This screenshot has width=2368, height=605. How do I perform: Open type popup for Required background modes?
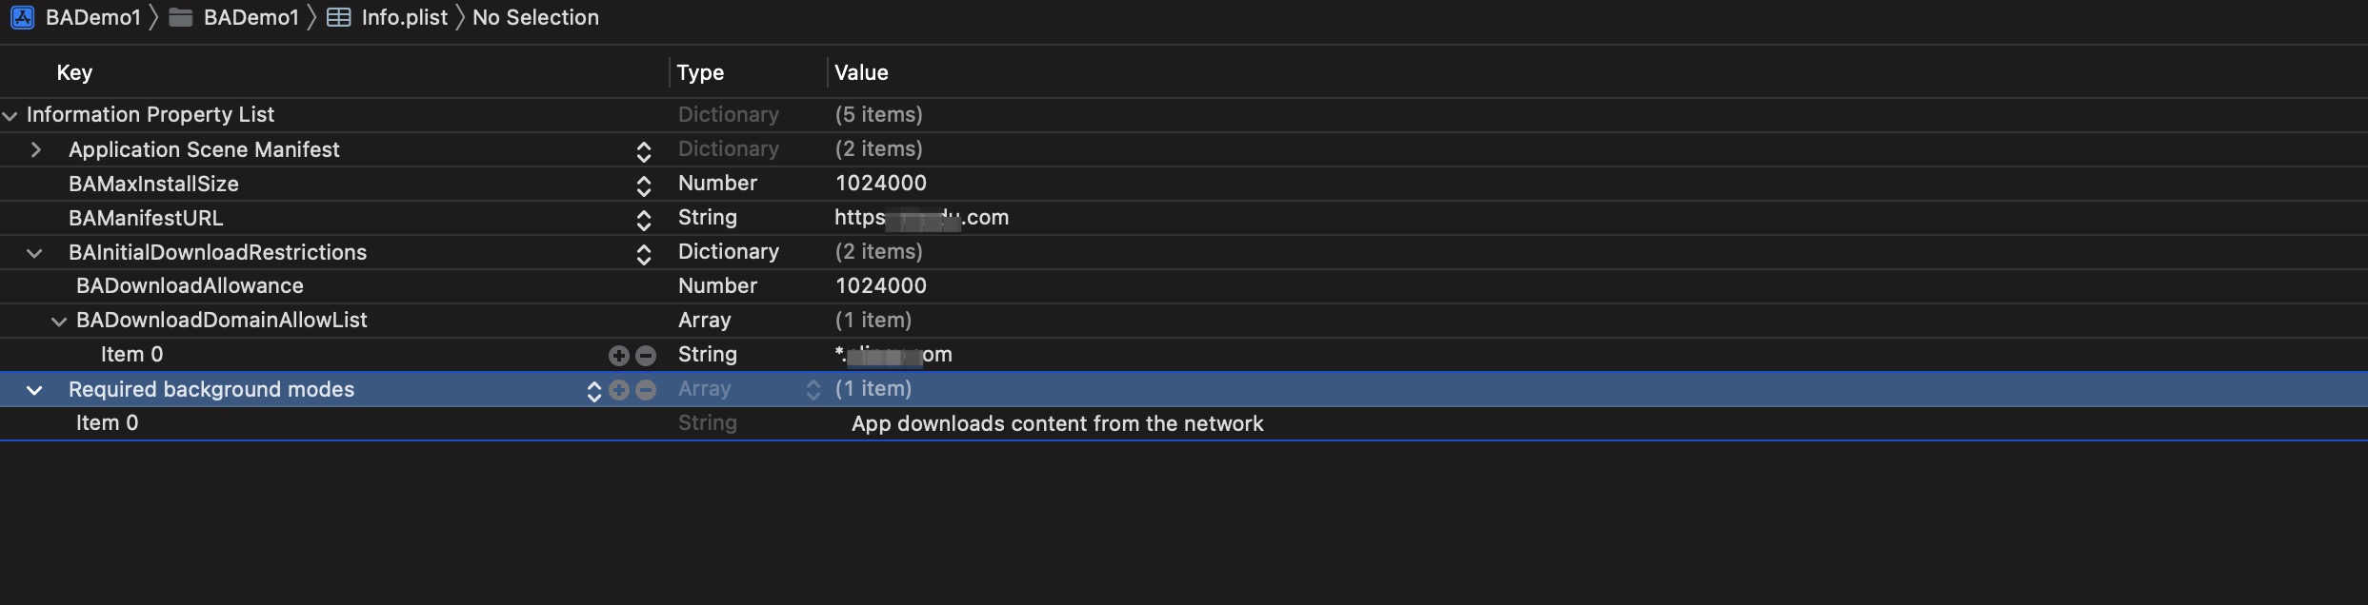pyautogui.click(x=813, y=390)
